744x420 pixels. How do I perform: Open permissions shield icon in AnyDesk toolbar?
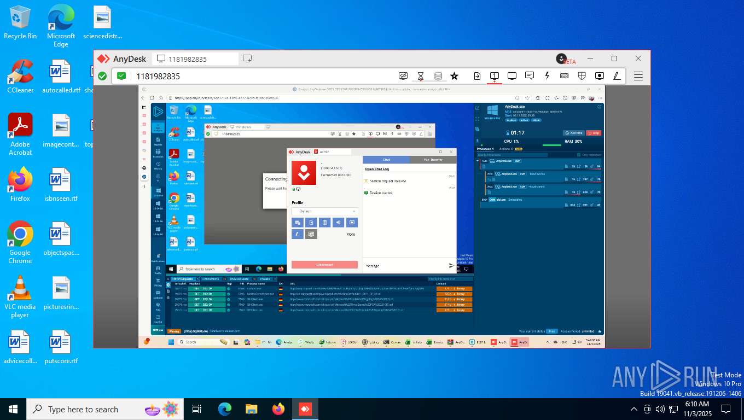[x=582, y=76]
